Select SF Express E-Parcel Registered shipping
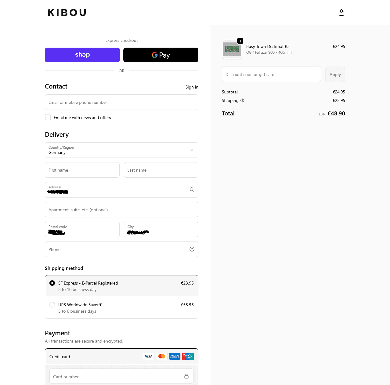390x385 pixels. (52, 283)
